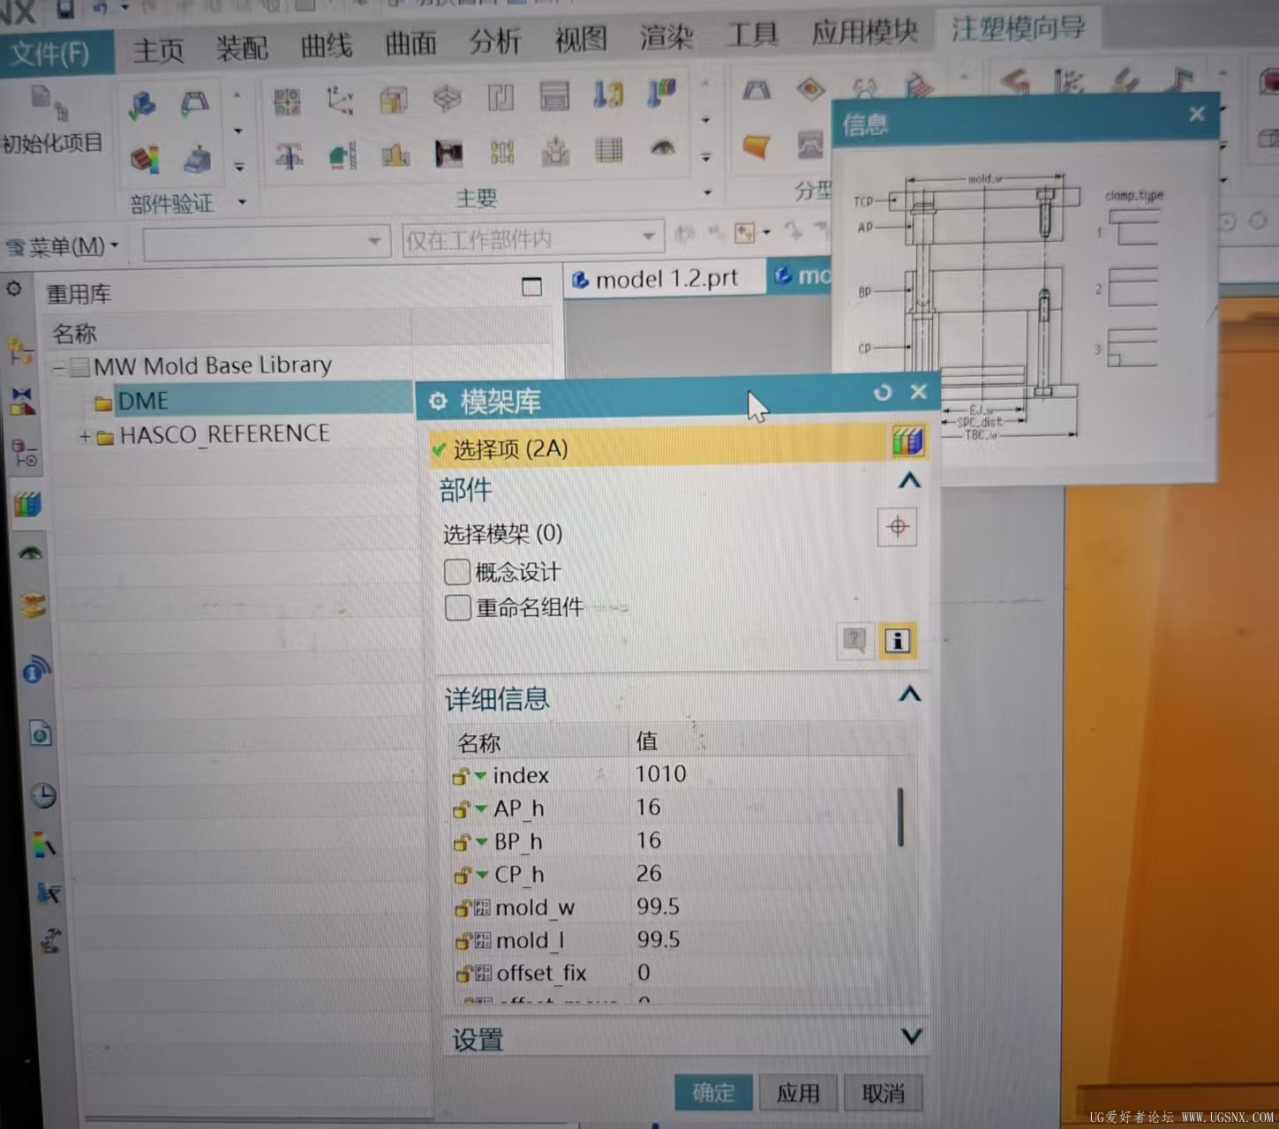Switch to the 注塑模向导 ribbon tab
The image size is (1279, 1129).
pos(1017,28)
